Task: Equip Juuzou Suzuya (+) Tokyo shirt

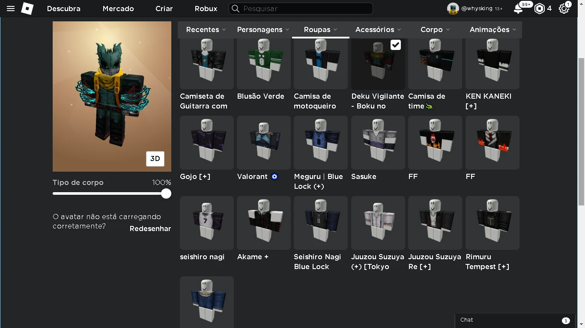Action: (378, 223)
